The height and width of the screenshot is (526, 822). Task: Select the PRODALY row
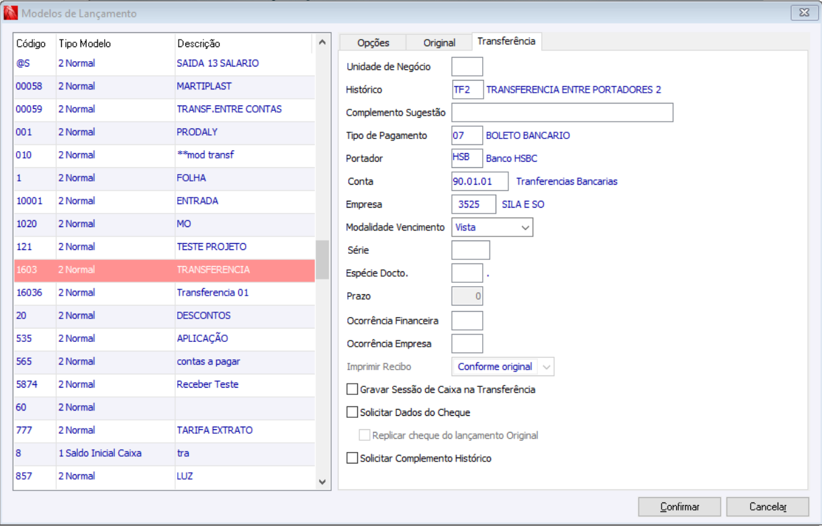pyautogui.click(x=165, y=132)
